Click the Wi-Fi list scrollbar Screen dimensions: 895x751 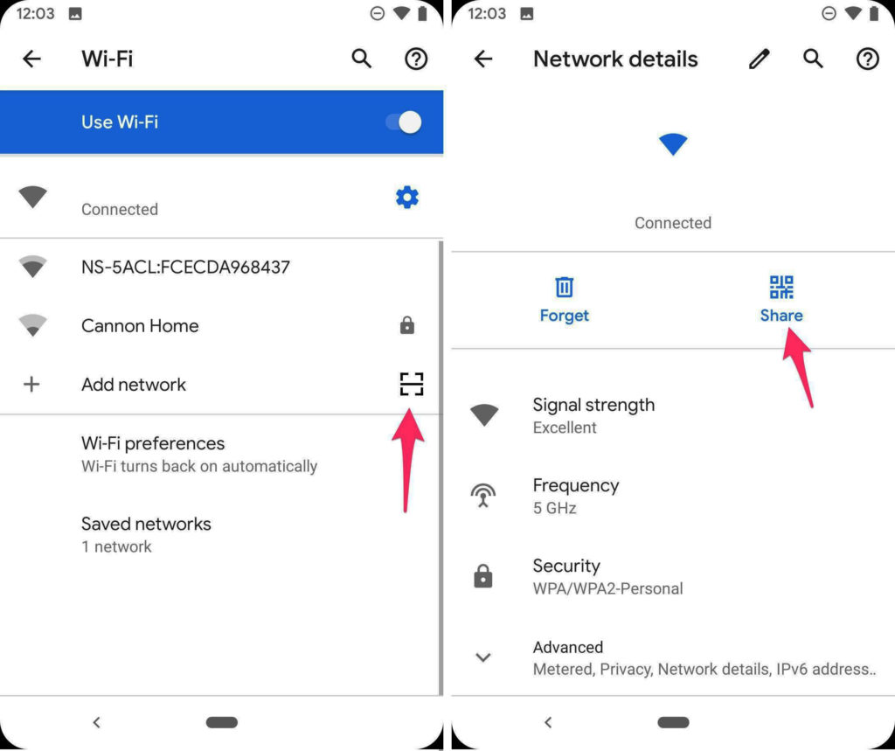click(441, 469)
